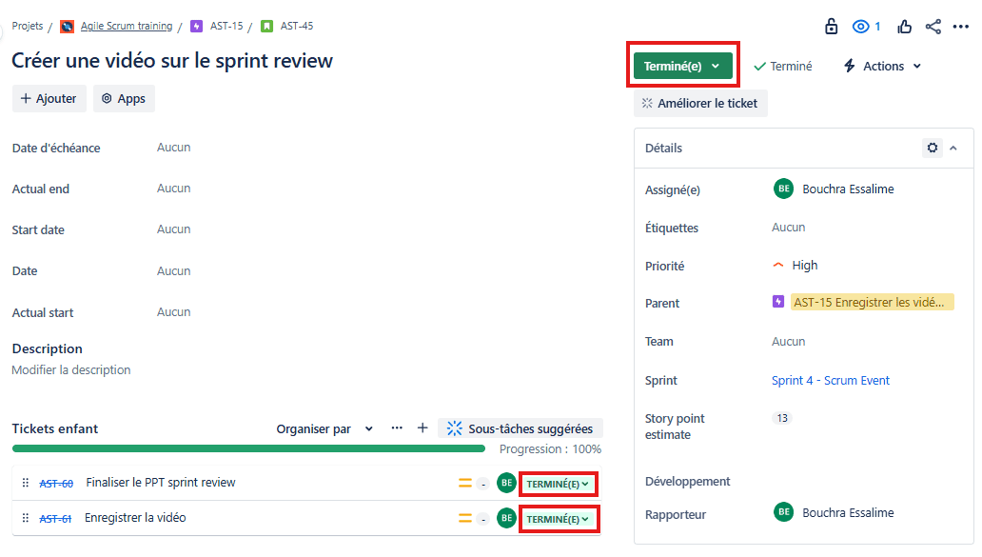Click the Détails settings gear icon
The height and width of the screenshot is (557, 982).
pos(933,148)
